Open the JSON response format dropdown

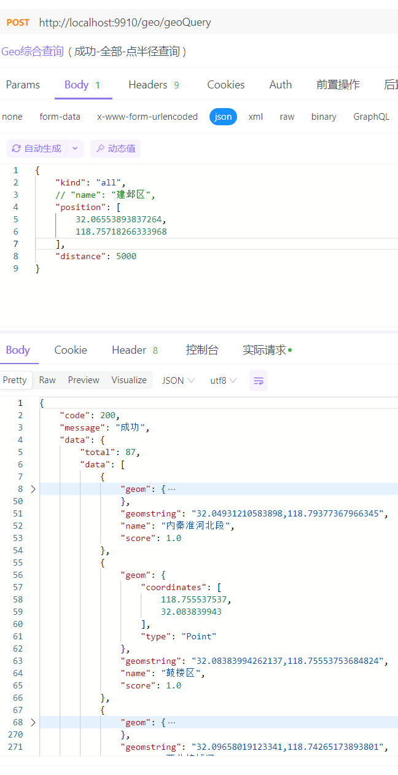[x=178, y=381]
